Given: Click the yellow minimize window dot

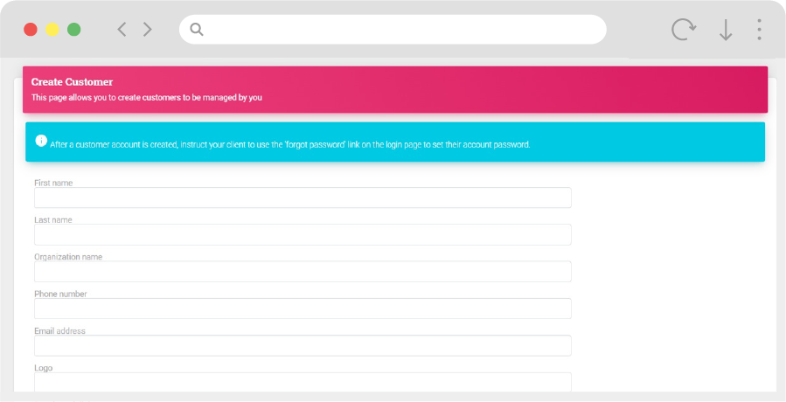Looking at the screenshot, I should coord(52,30).
